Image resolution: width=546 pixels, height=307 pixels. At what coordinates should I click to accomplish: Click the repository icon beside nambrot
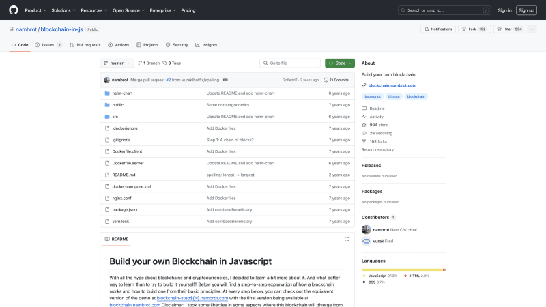(x=12, y=29)
